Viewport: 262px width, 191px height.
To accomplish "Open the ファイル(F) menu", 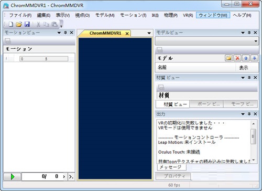I will click(x=20, y=15).
